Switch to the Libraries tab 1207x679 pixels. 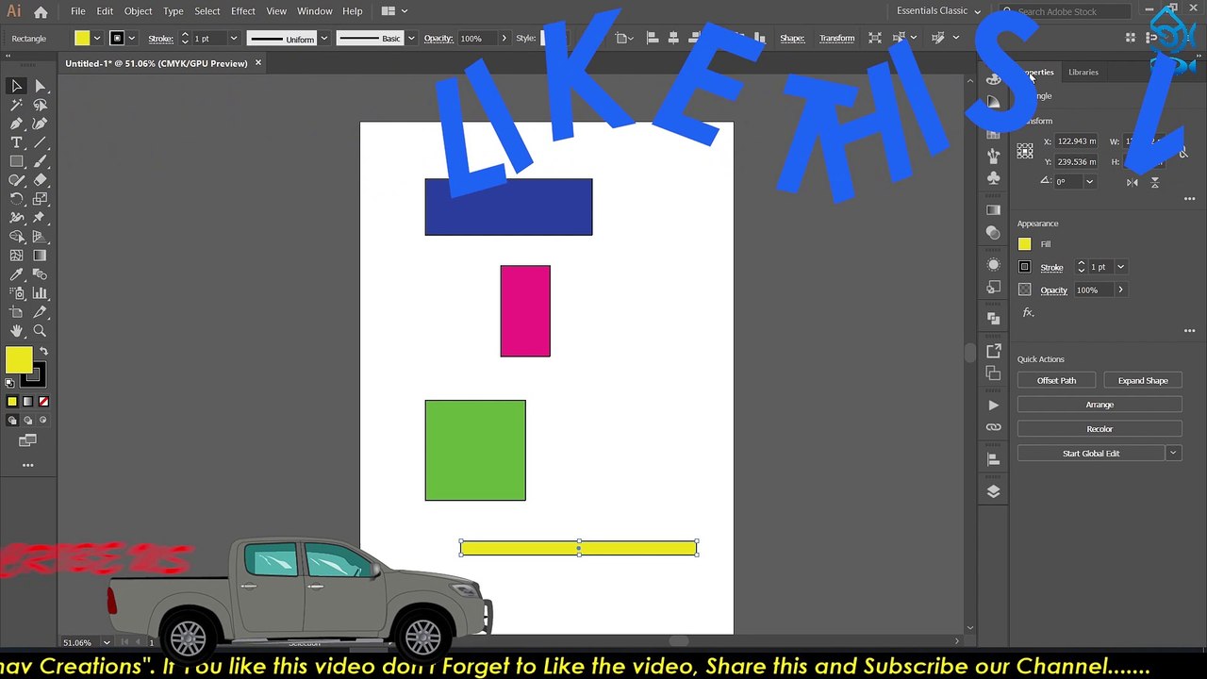1083,73
